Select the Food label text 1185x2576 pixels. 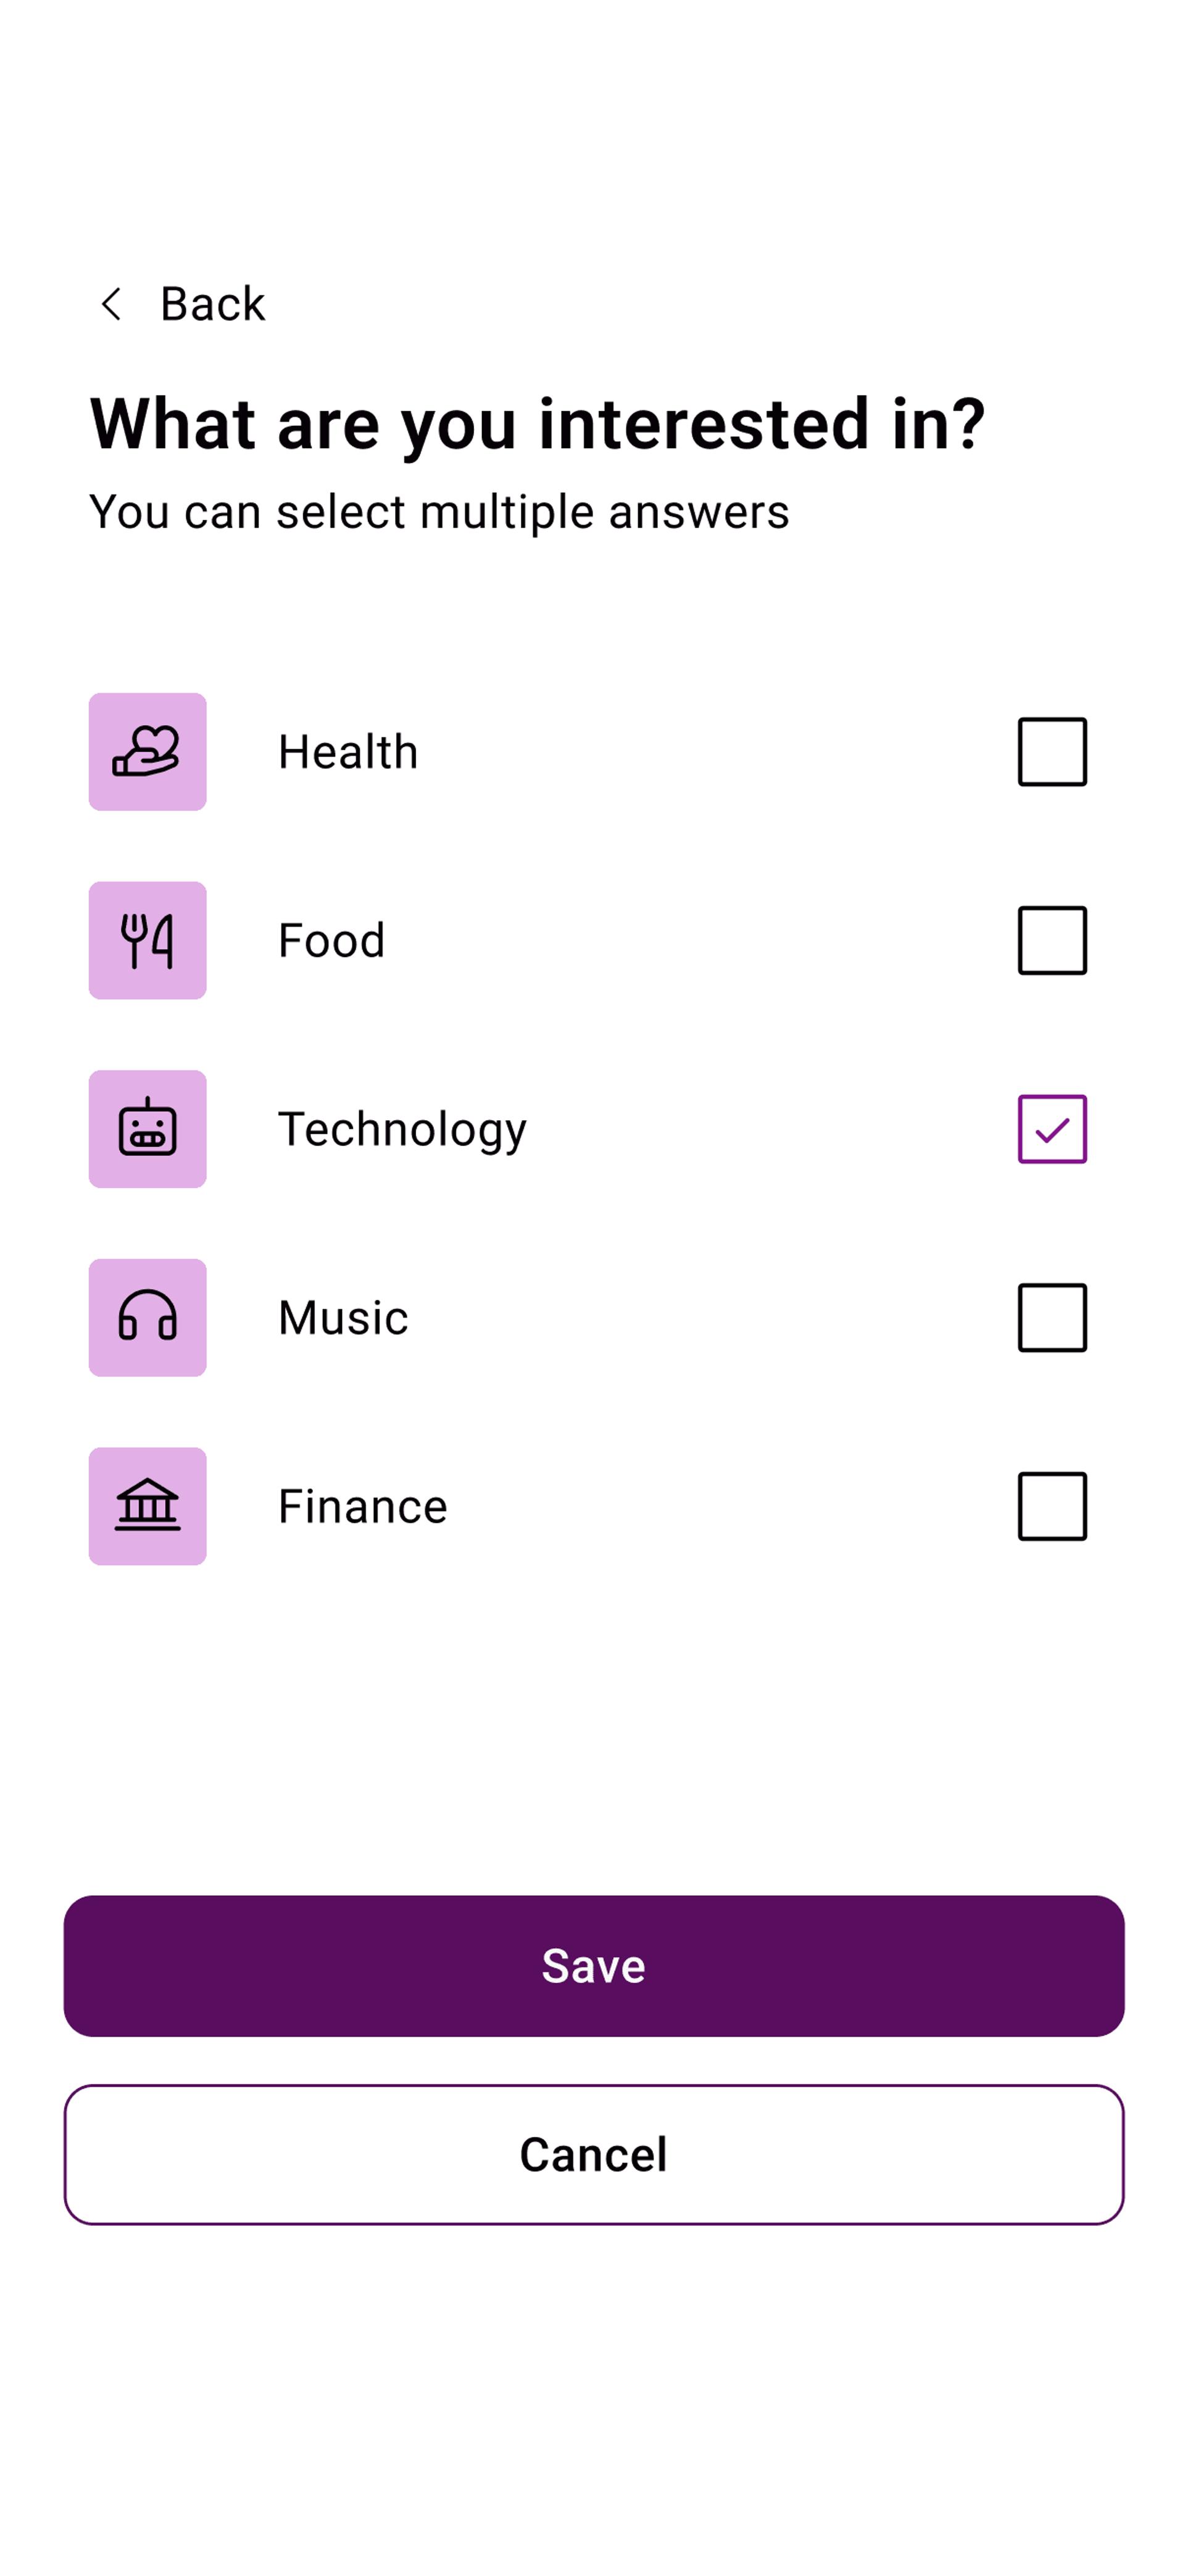point(331,940)
